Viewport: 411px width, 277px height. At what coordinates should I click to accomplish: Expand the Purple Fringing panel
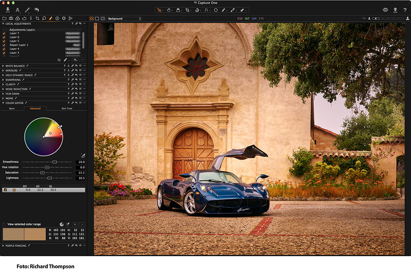[x=4, y=245]
